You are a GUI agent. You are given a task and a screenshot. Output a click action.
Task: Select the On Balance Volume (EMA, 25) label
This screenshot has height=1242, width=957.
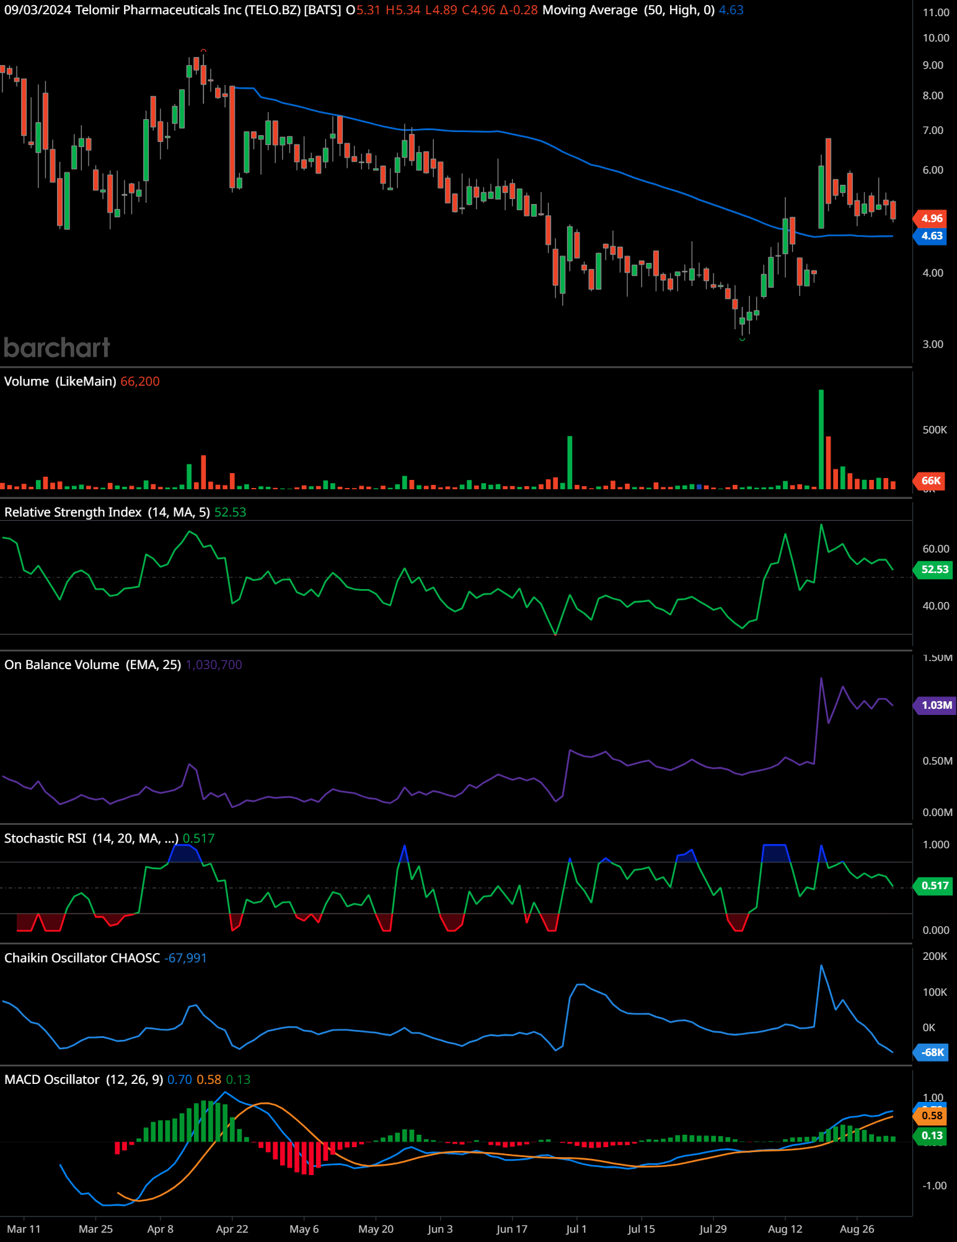coord(93,665)
